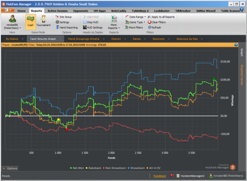Switch to Sessions by Day tab
This screenshot has height=181, width=247.
(x=187, y=39)
